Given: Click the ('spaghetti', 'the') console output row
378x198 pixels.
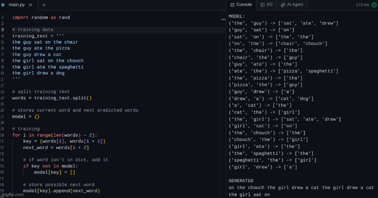Looking at the screenshot, I should pyautogui.click(x=272, y=160).
